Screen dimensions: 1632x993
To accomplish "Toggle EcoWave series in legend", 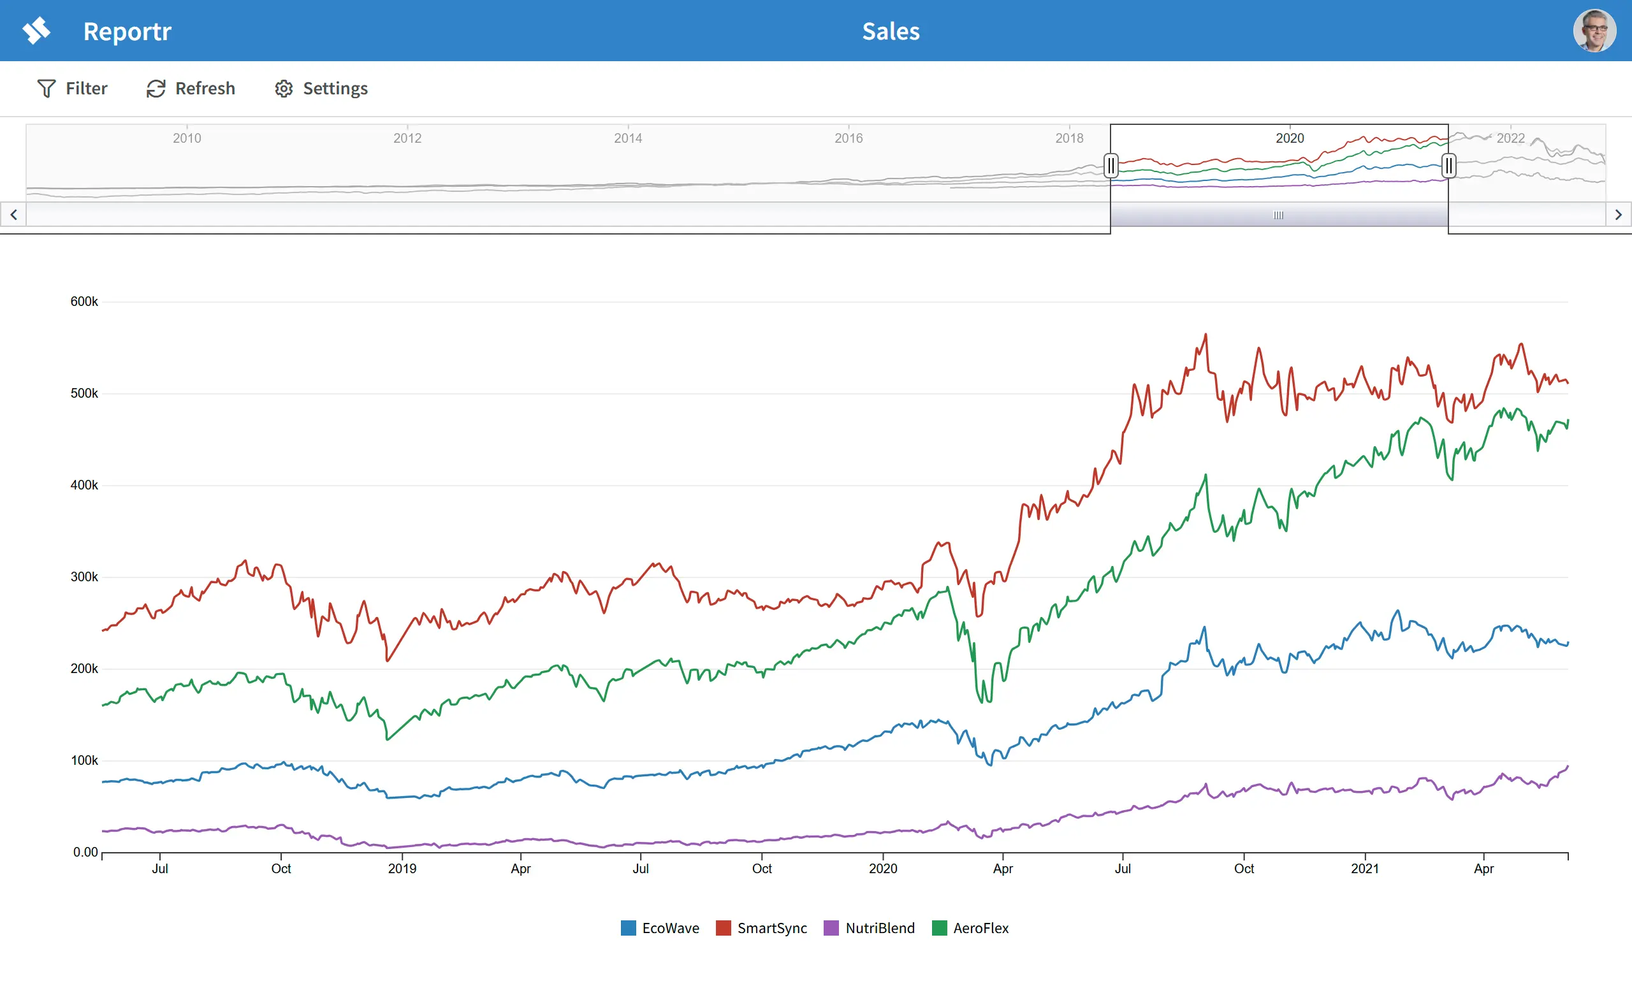I will click(x=669, y=928).
